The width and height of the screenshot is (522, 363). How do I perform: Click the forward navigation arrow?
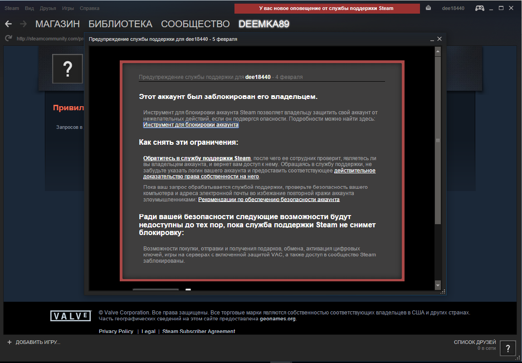23,24
